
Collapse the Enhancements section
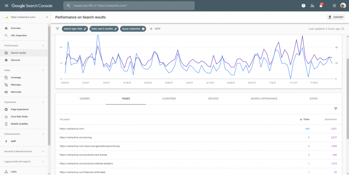pyautogui.click(x=43, y=134)
